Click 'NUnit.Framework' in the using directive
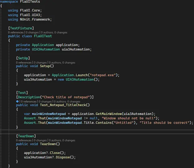 pyautogui.click(x=35, y=19)
